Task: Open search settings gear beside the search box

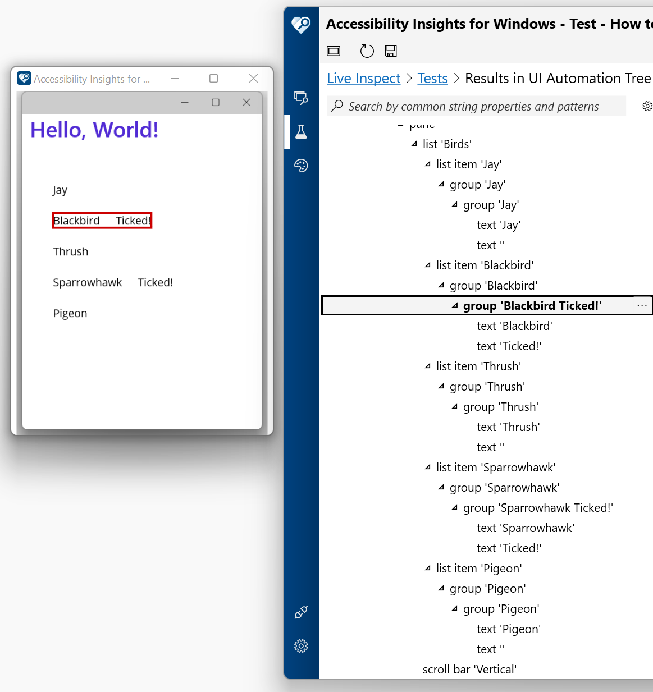Action: tap(647, 106)
